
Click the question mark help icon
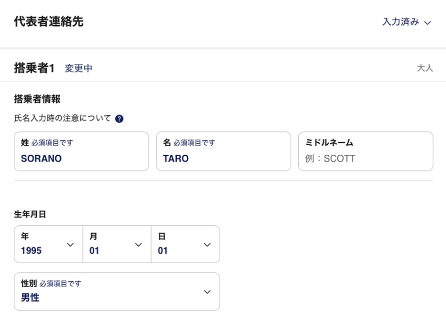119,119
